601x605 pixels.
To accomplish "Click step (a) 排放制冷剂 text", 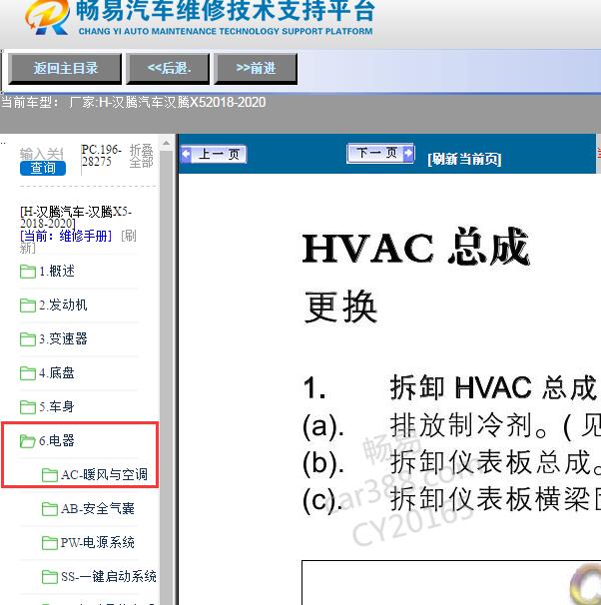I will (x=495, y=425).
